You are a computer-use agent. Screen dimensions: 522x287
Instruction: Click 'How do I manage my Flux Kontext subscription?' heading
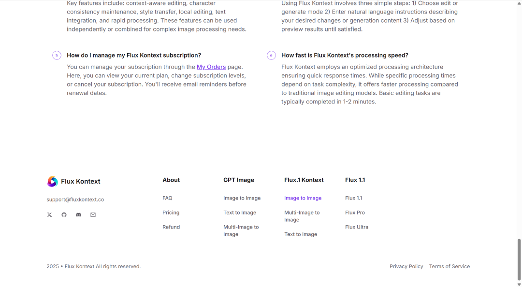tap(134, 55)
